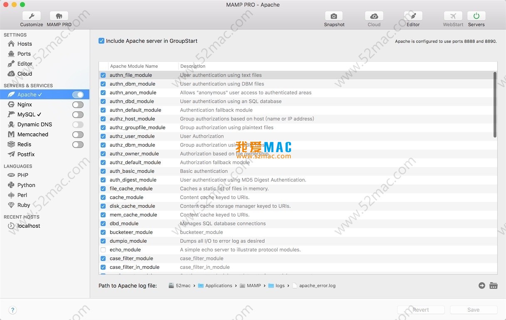
Task: Toggle the Nginx server switch
Action: [78, 105]
